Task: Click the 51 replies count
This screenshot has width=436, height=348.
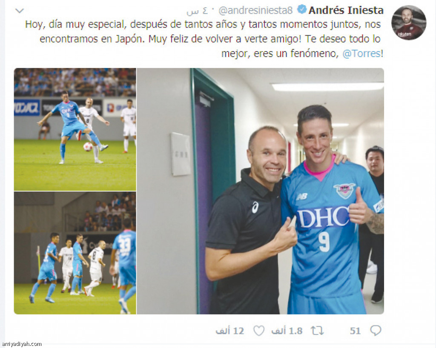Action: tap(355, 331)
